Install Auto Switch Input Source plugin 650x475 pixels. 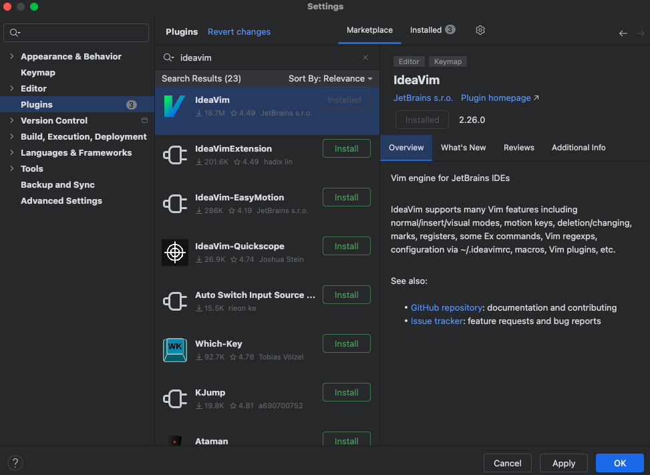pos(347,295)
